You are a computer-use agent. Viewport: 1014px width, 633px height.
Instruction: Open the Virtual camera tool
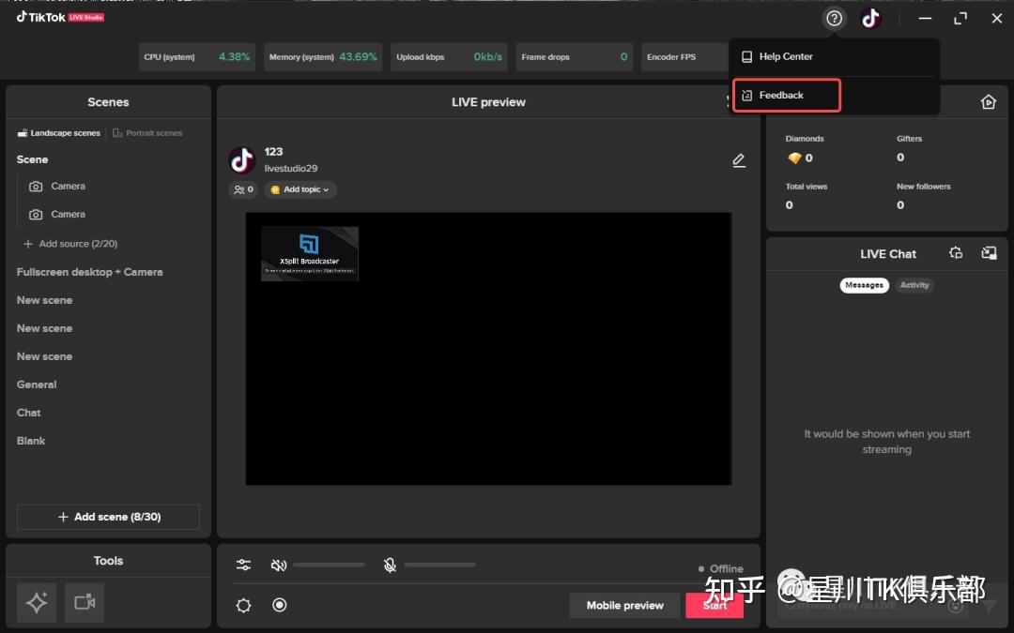[x=84, y=602]
